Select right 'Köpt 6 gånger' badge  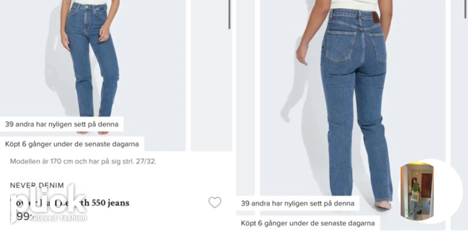(308, 223)
